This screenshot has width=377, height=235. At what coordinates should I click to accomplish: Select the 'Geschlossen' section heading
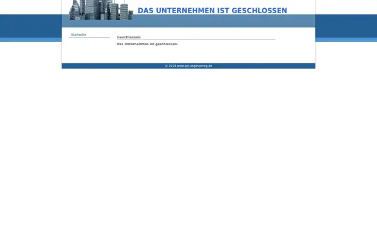[129, 37]
